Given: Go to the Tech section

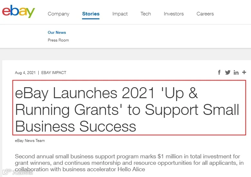Looking at the screenshot, I should 146,14.
